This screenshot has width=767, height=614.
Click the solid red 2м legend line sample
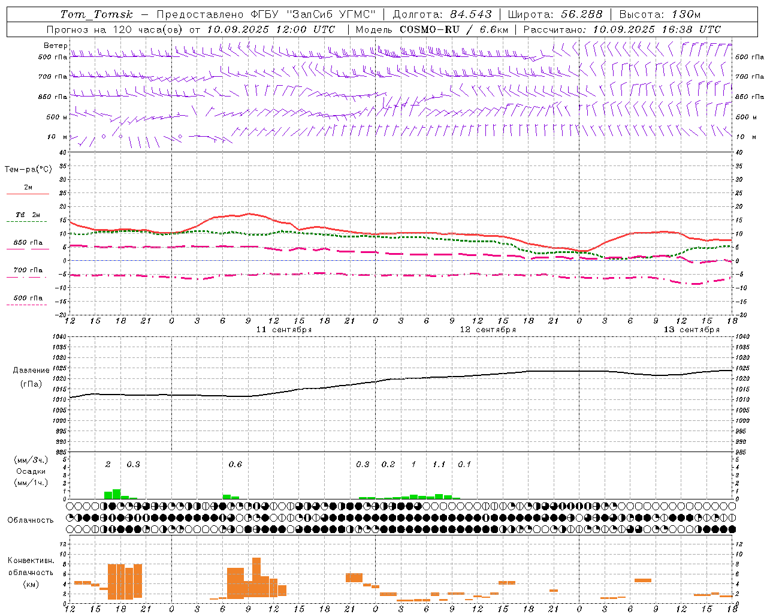(28, 194)
